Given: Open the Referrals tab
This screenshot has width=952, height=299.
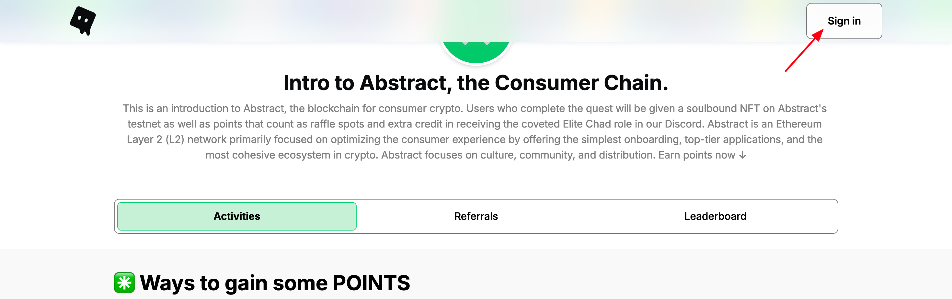Looking at the screenshot, I should [476, 216].
